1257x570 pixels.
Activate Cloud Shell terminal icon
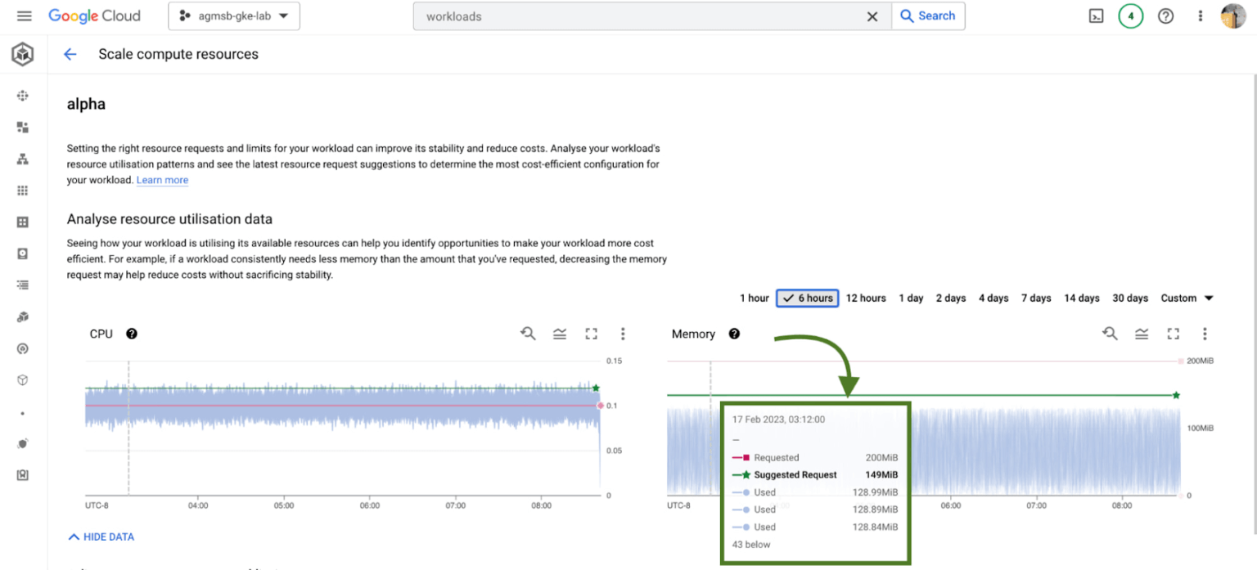click(1096, 16)
